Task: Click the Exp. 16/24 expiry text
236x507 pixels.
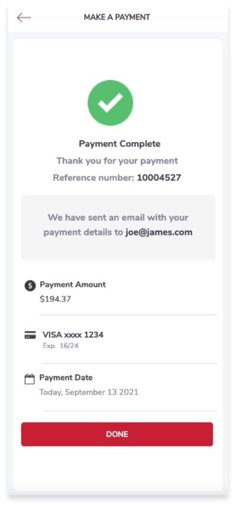Action: (61, 346)
